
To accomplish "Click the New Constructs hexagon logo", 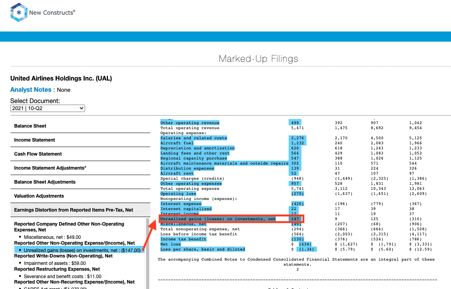I will tap(19, 12).
